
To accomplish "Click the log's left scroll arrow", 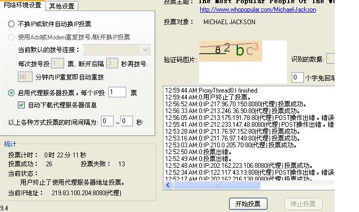I will [x=168, y=185].
